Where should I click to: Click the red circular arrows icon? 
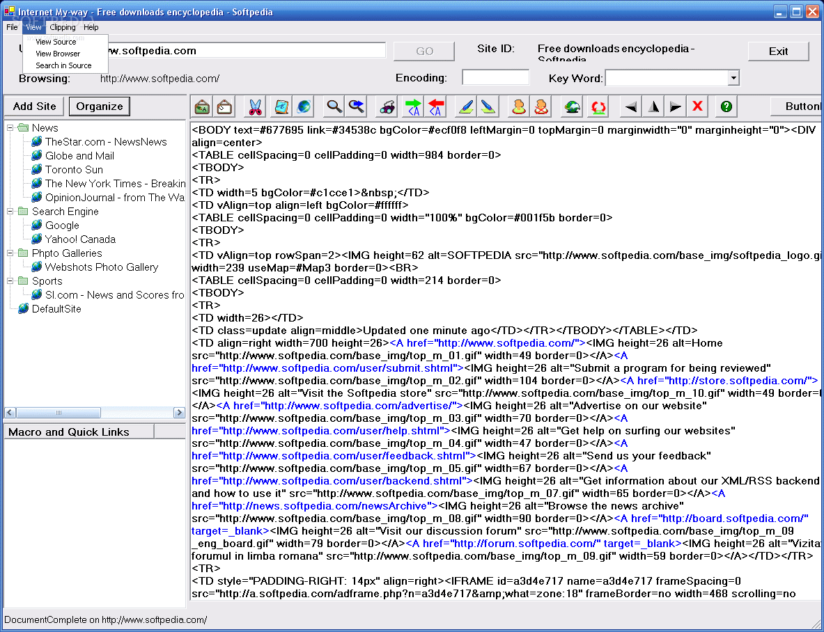598,106
